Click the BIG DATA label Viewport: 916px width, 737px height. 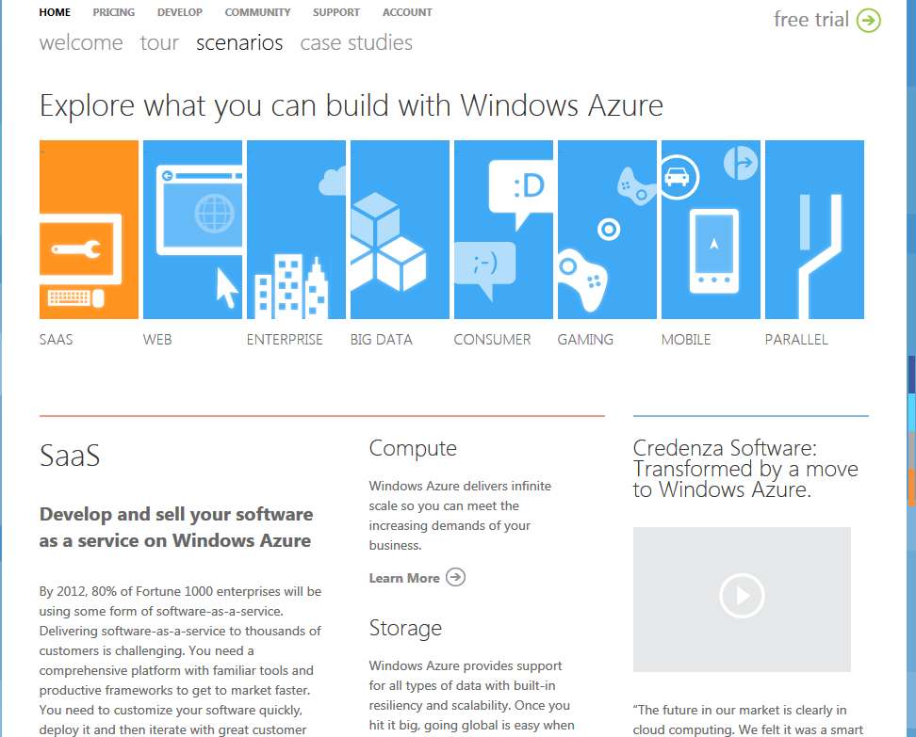(x=382, y=340)
